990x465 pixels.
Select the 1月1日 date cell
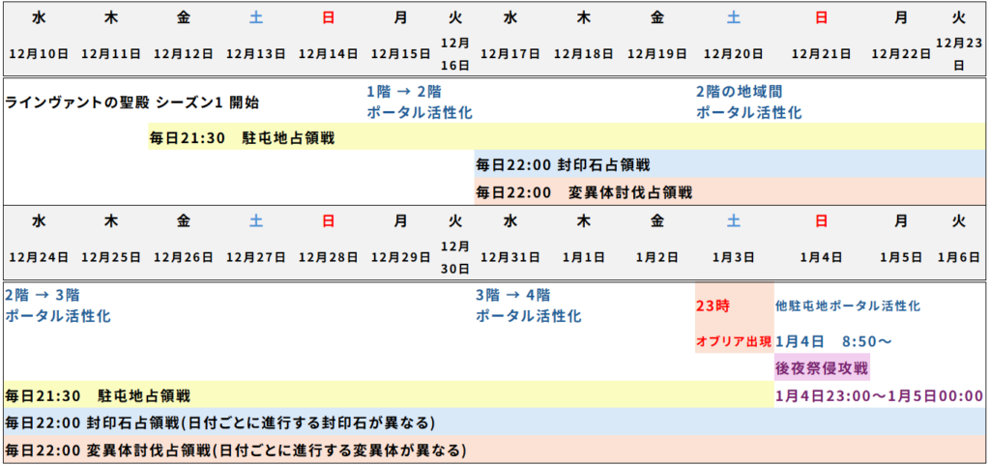pos(584,257)
